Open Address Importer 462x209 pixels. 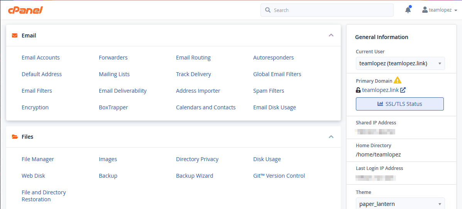coord(198,90)
